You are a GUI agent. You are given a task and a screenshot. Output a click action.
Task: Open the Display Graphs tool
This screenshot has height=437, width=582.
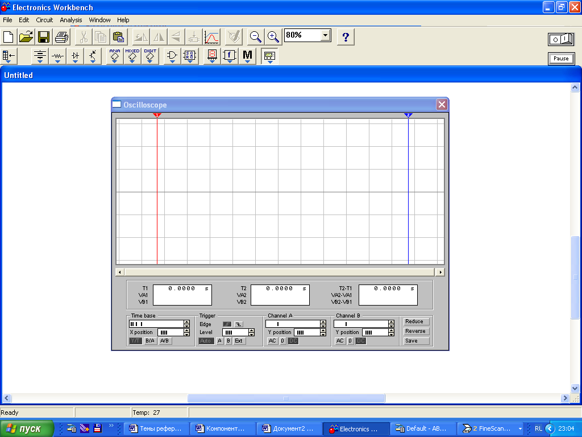tap(211, 37)
